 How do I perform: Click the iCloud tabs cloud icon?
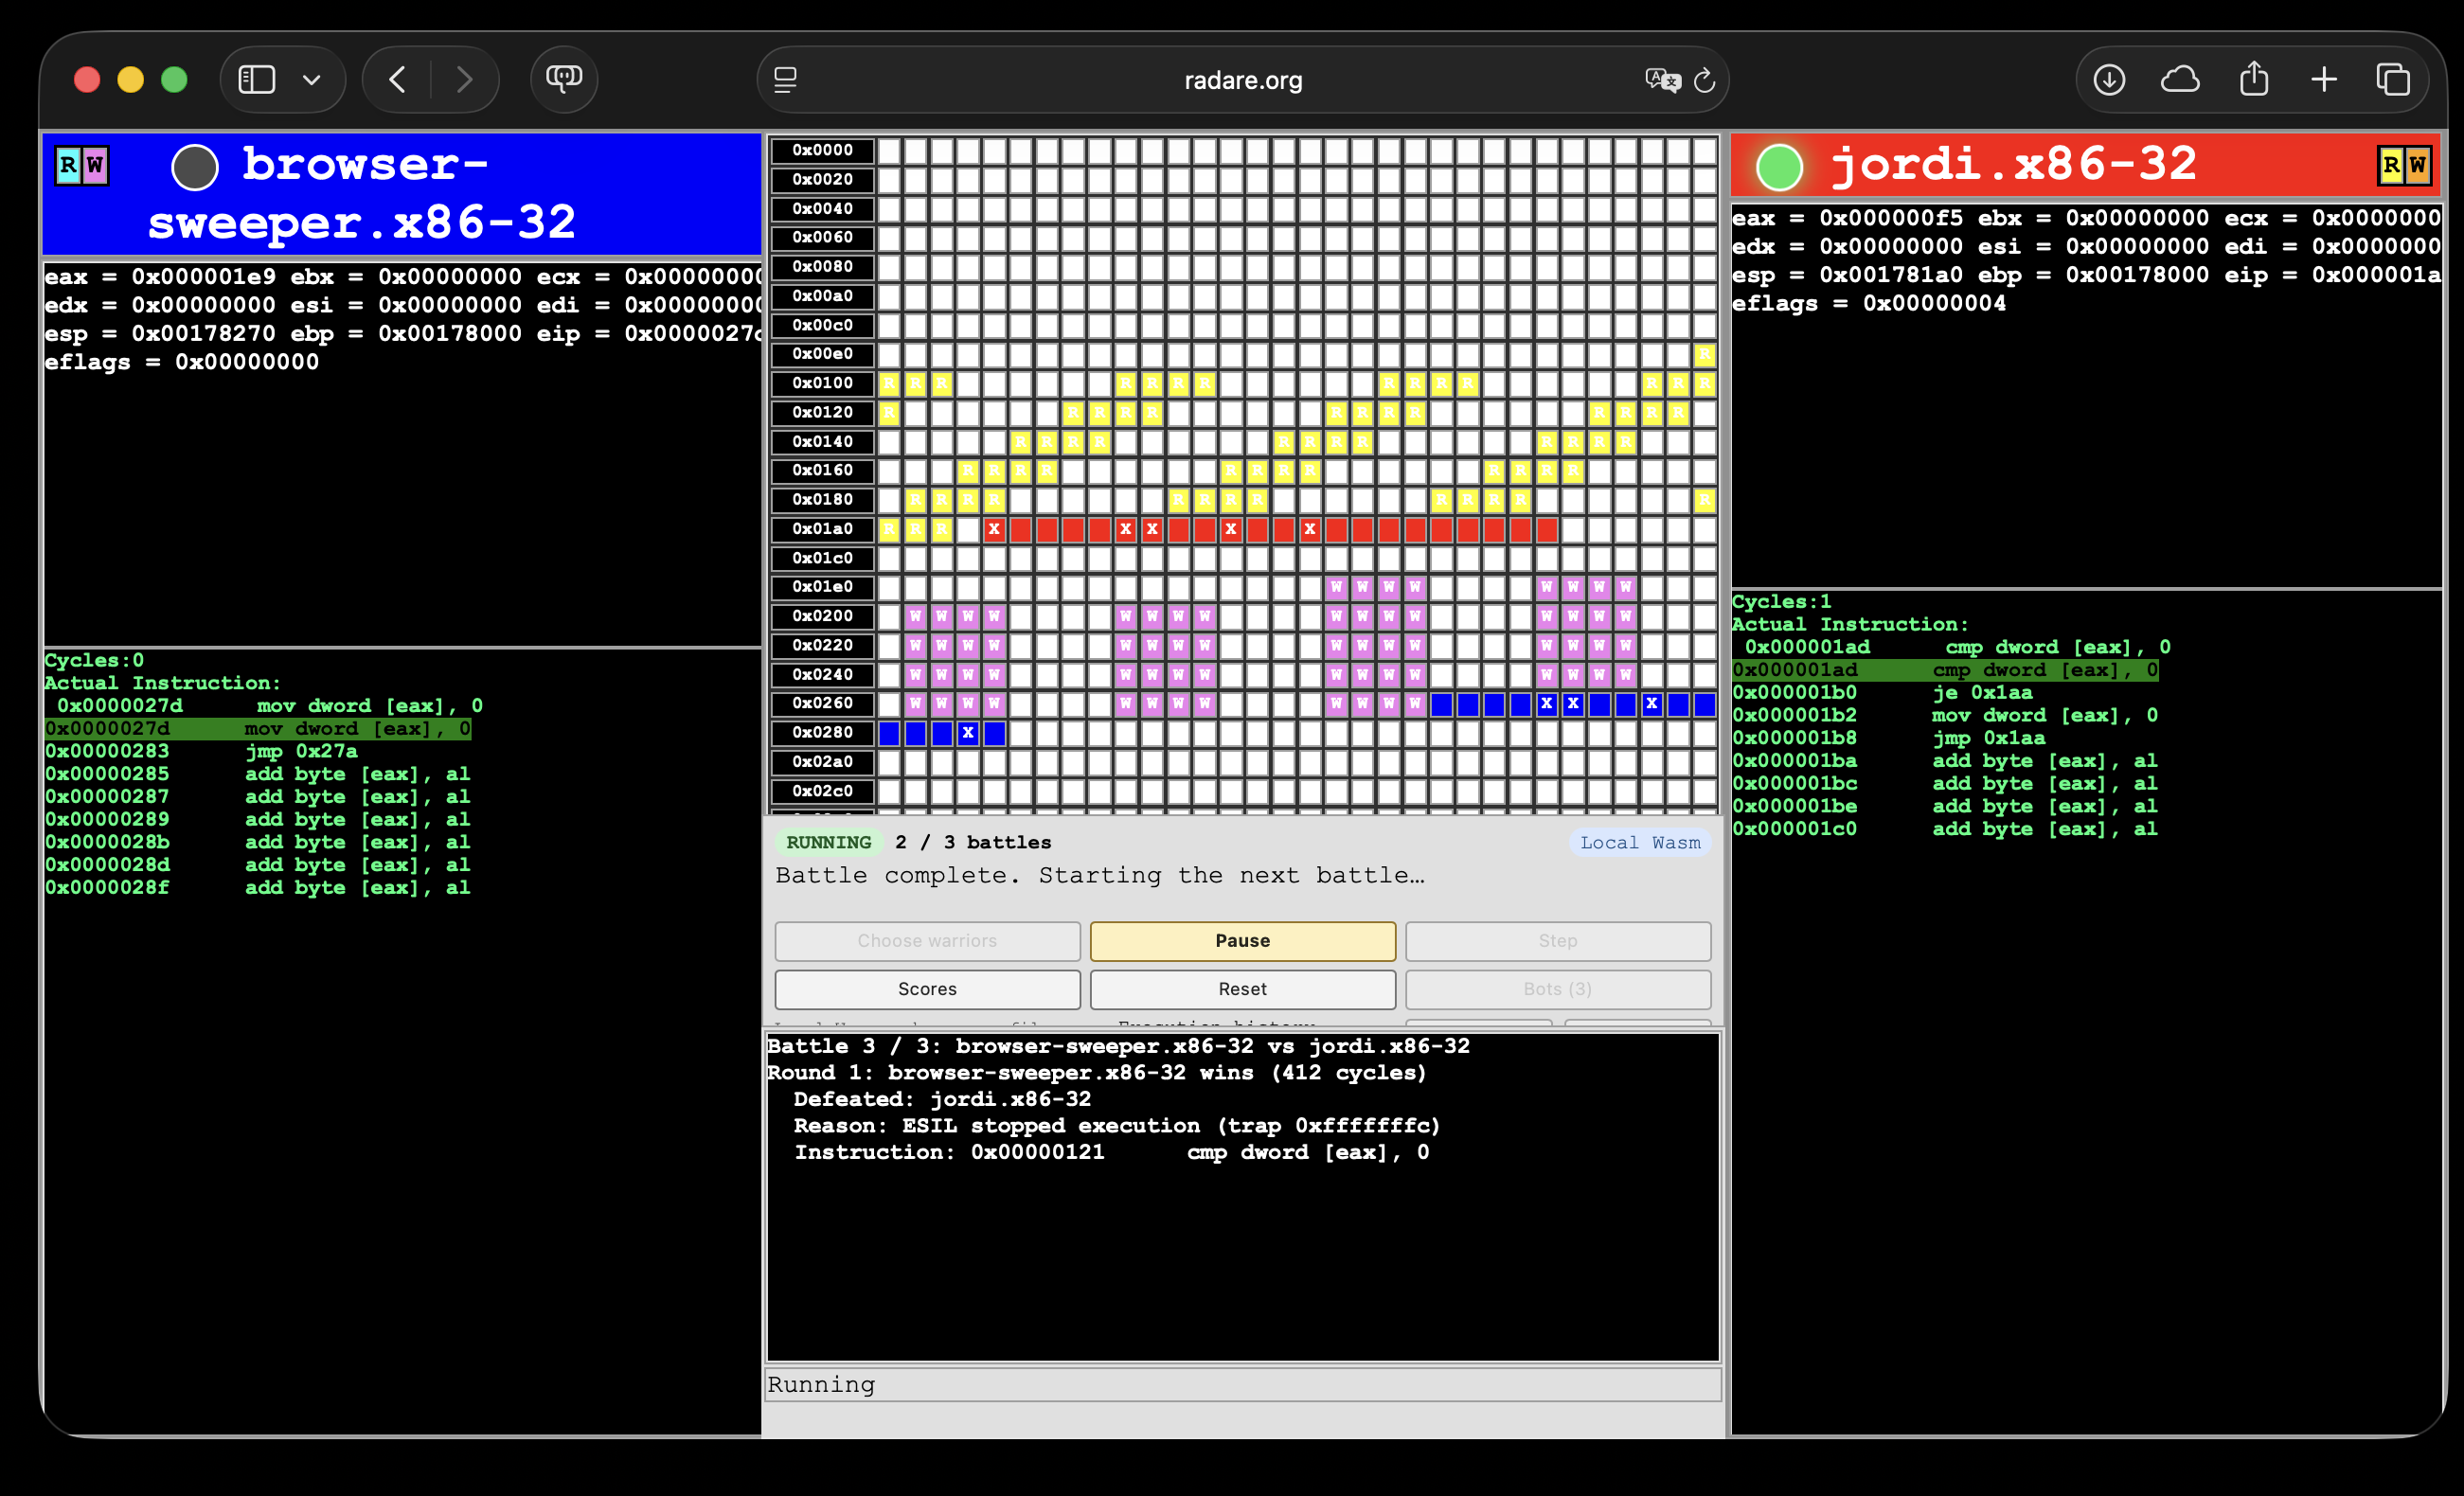(2180, 80)
